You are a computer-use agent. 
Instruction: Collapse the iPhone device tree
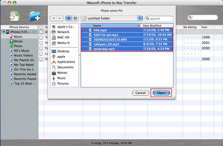click(x=4, y=32)
